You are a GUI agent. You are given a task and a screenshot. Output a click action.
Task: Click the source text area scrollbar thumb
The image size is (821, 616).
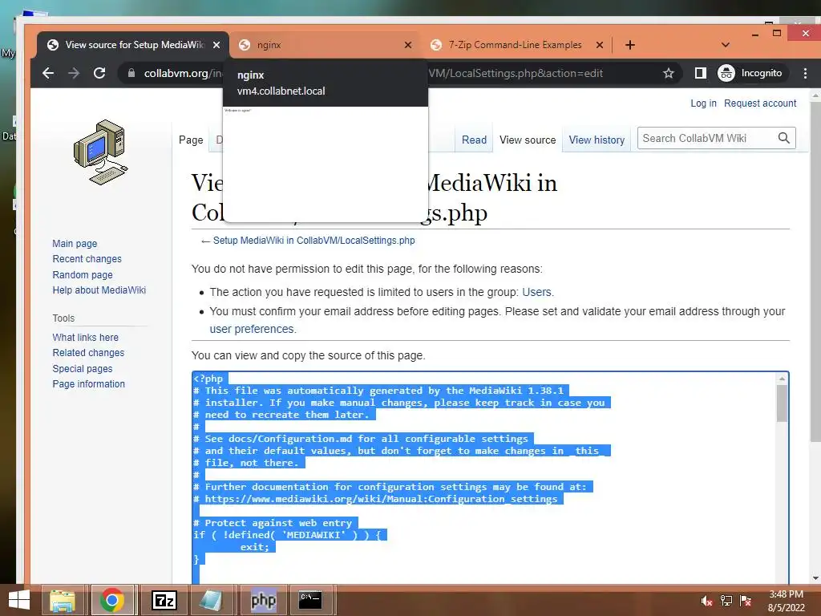coord(782,403)
